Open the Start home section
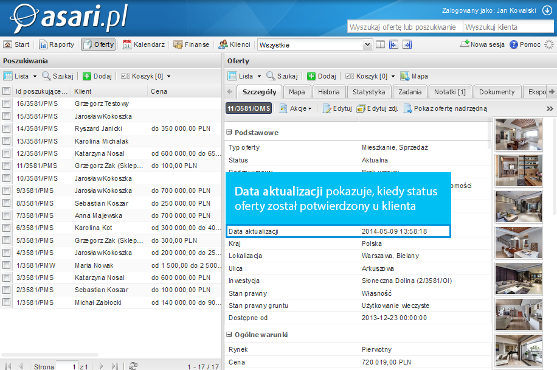The width and height of the screenshot is (557, 370). point(16,45)
